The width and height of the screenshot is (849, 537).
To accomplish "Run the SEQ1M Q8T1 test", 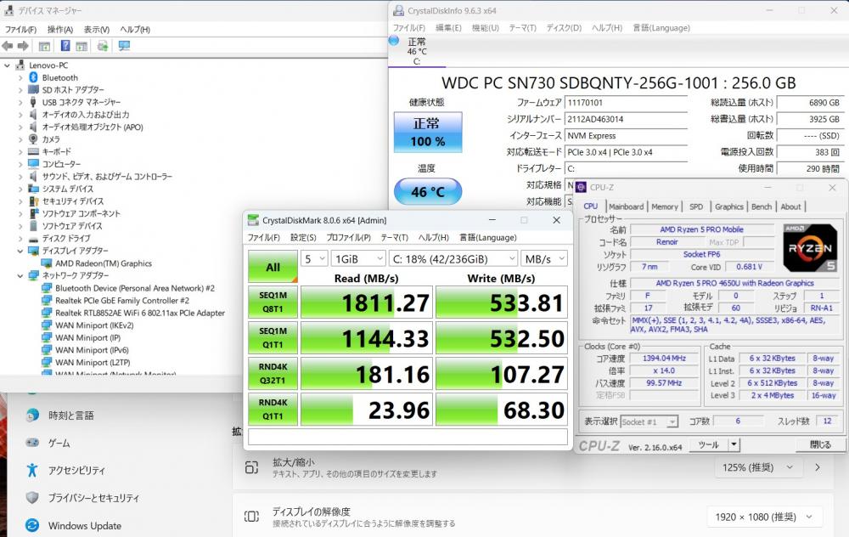I will point(273,302).
